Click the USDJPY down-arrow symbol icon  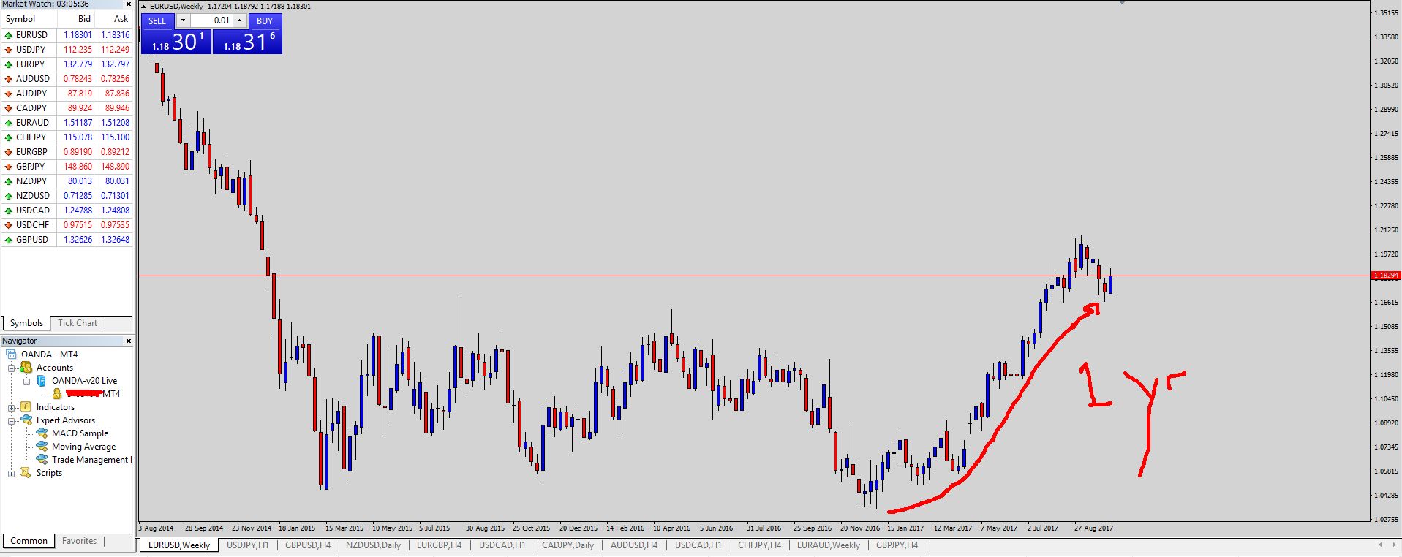[9, 50]
